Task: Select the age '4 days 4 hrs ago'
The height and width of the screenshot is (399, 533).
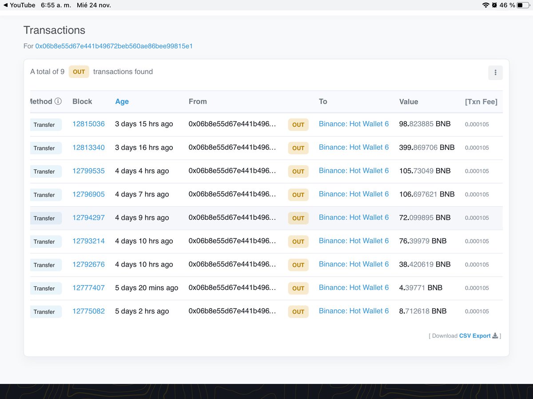Action: (142, 171)
